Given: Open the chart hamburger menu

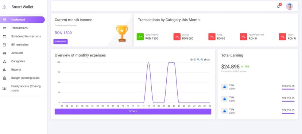Looking at the screenshot, I should [209, 60].
